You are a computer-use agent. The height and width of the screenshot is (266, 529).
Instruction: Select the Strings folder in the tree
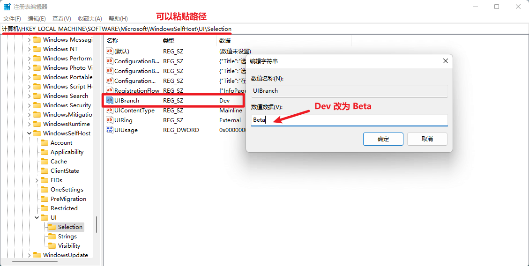point(67,236)
